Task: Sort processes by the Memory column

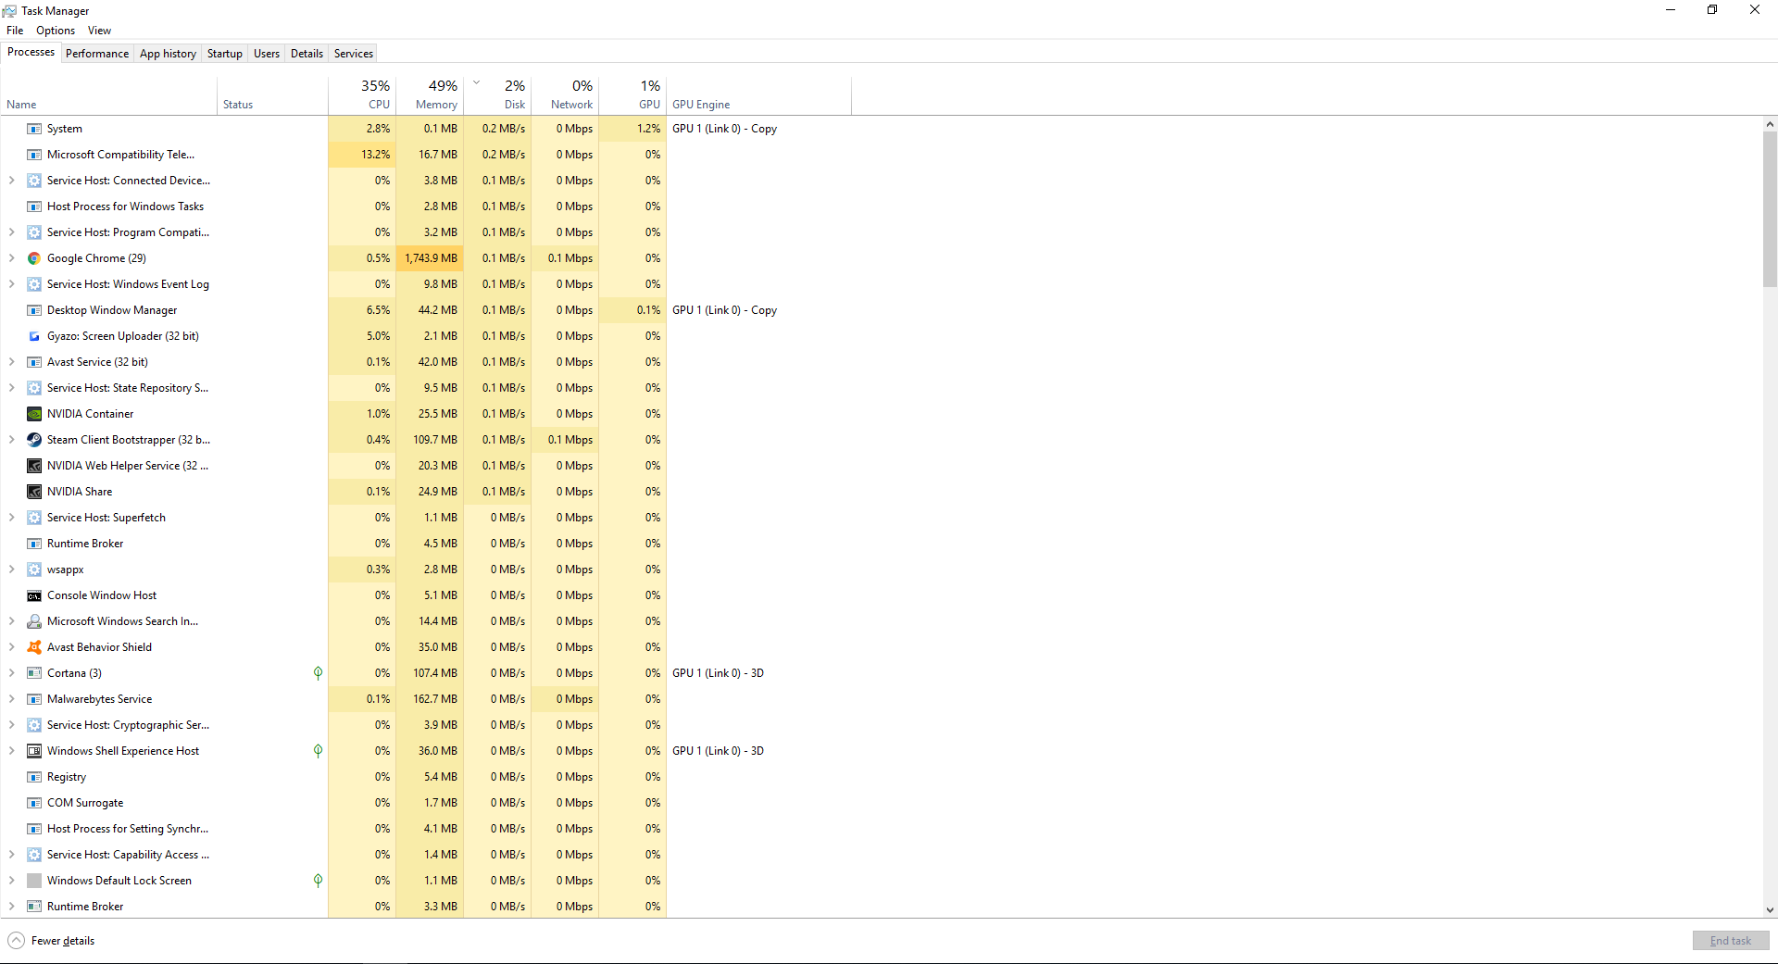Action: tap(430, 94)
